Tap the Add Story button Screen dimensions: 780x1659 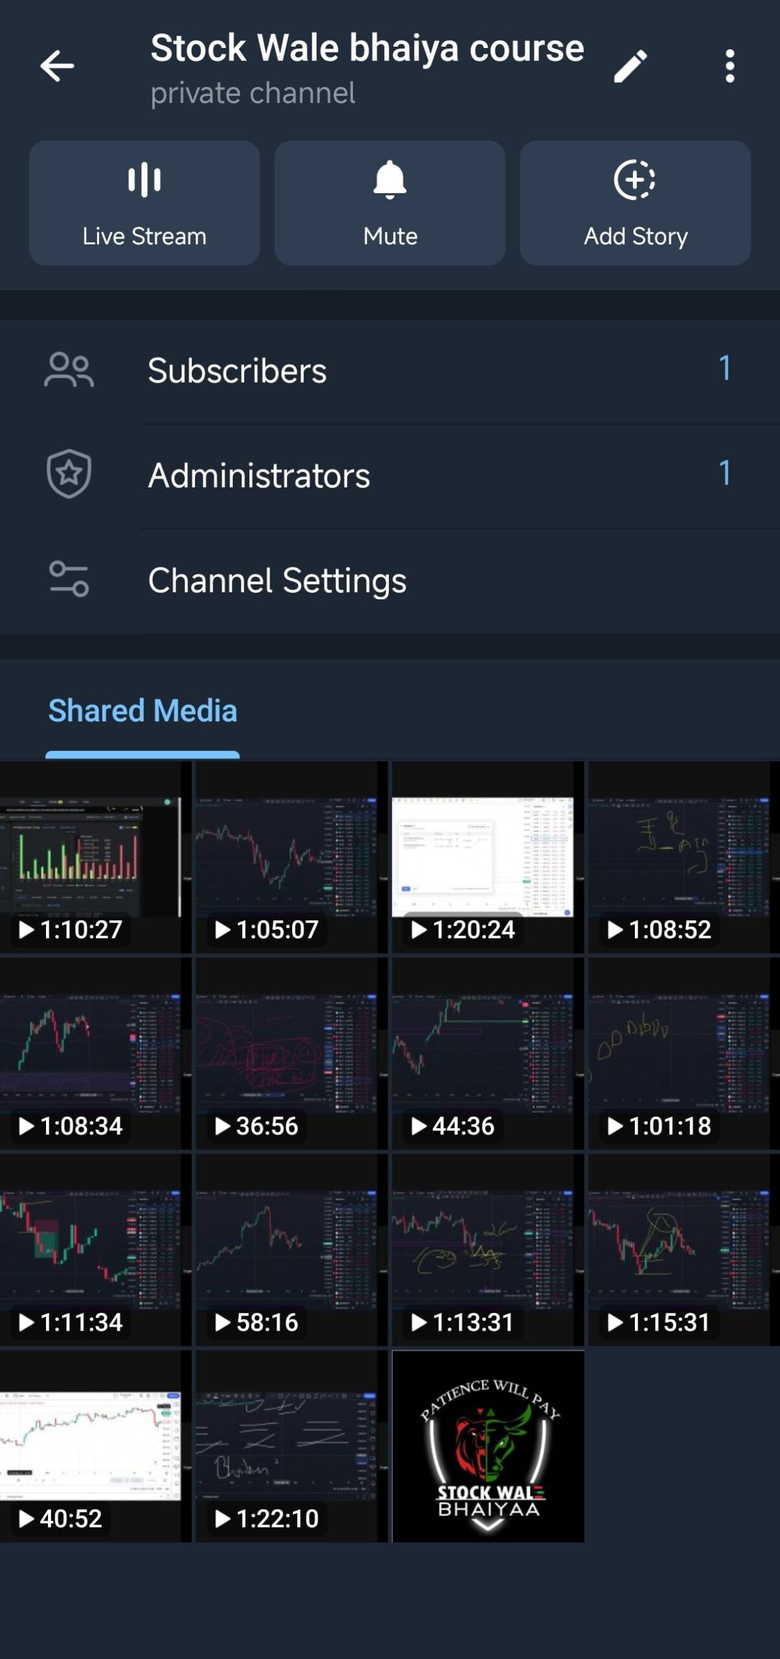coord(635,203)
